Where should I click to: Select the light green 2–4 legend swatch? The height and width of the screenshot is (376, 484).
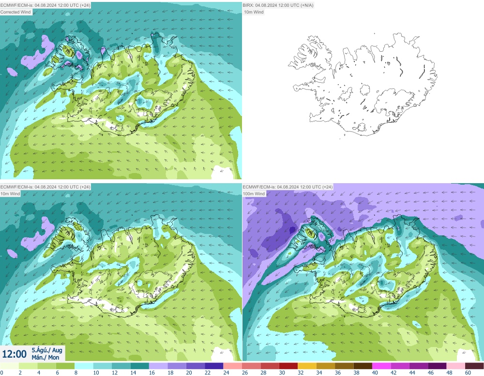point(28,366)
